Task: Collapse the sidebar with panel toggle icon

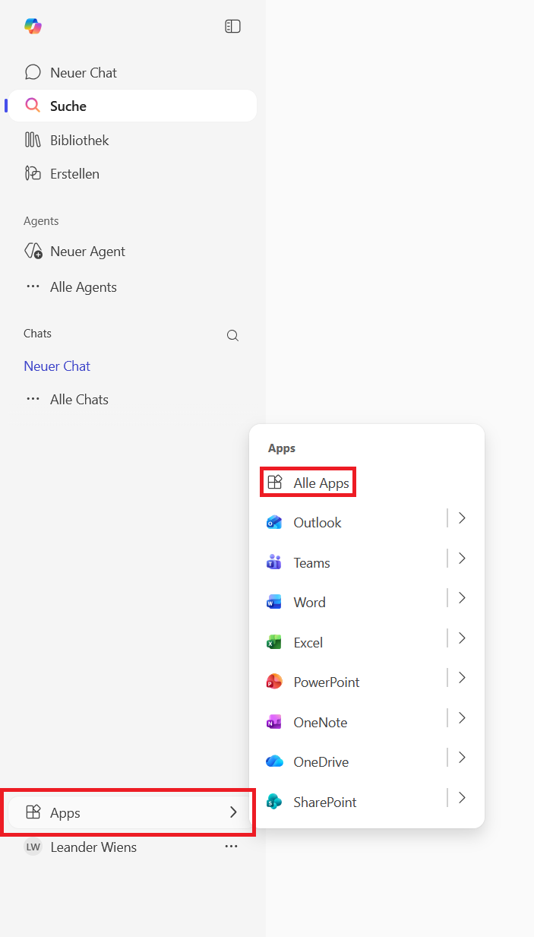Action: (232, 27)
